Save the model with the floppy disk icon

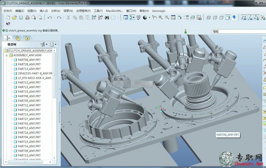click(21, 17)
